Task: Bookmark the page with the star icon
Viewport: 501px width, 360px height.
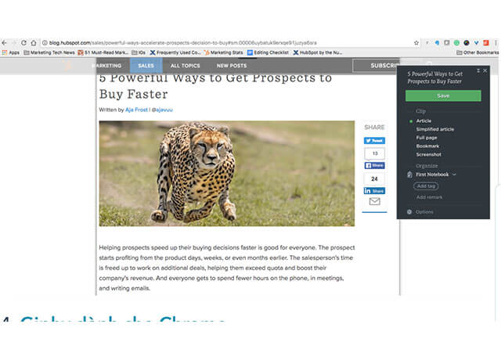Action: pos(416,42)
